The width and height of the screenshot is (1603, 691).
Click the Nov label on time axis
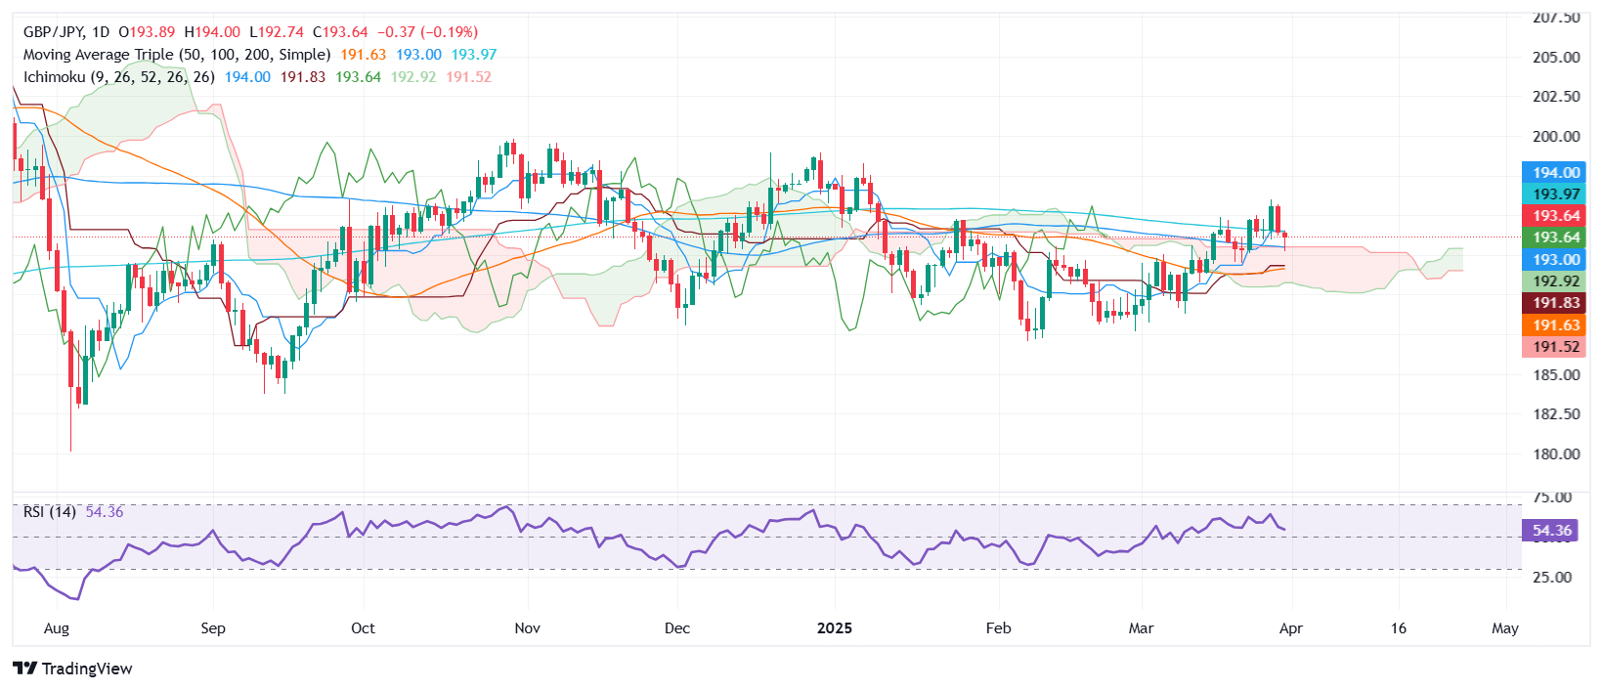click(x=527, y=628)
